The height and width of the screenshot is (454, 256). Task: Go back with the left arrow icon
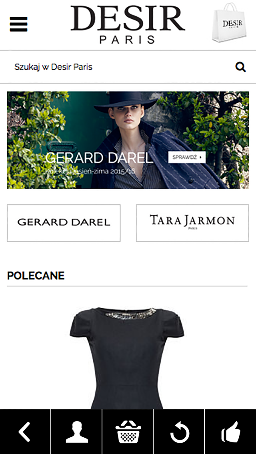point(25,432)
